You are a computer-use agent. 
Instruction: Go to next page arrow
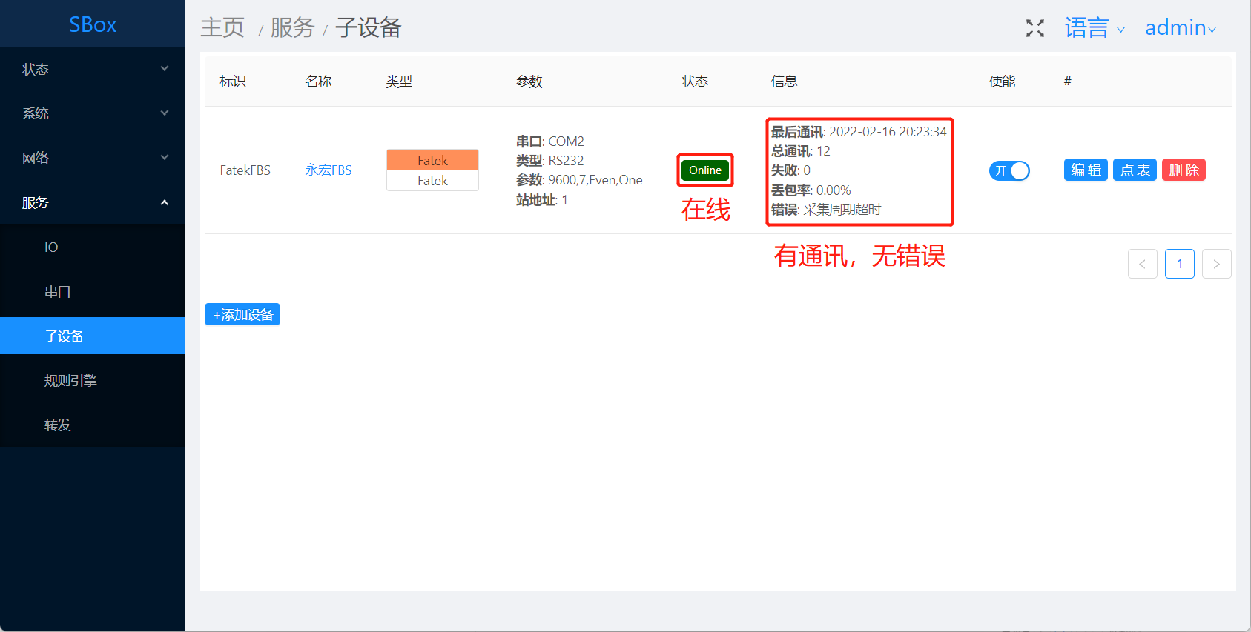(x=1217, y=264)
